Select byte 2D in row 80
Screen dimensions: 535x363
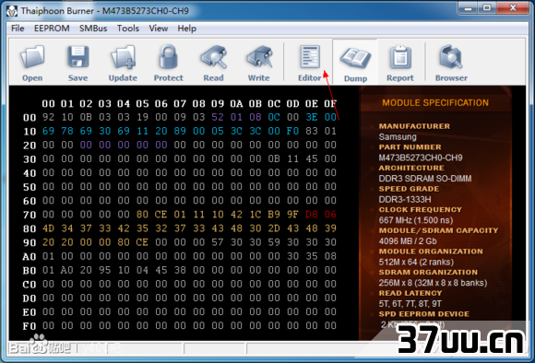tap(274, 228)
